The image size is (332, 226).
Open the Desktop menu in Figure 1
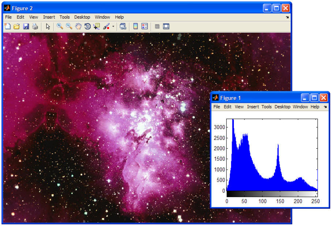point(282,107)
